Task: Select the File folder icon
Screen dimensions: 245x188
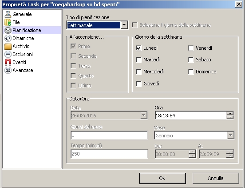Action: point(8,22)
